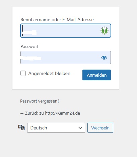Show the password with the eye icon
This screenshot has width=137, height=157.
point(104,57)
